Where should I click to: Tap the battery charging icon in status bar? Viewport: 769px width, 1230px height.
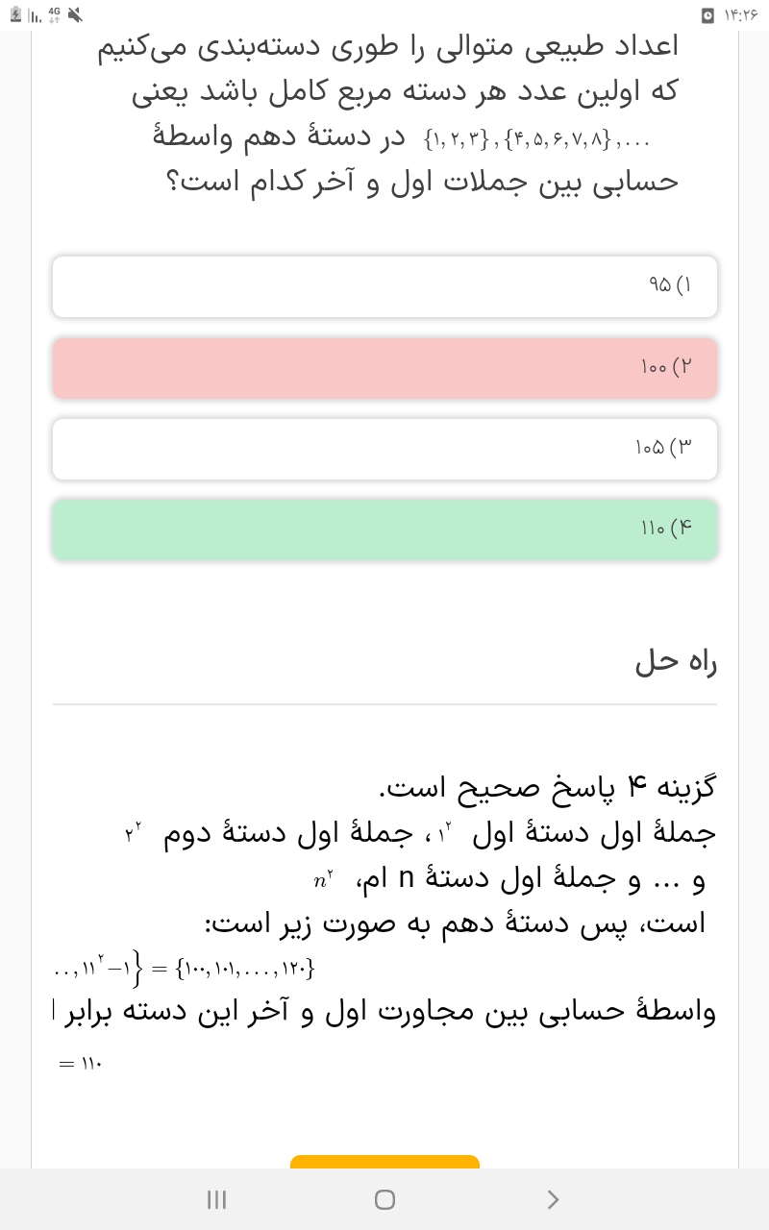pyautogui.click(x=14, y=15)
